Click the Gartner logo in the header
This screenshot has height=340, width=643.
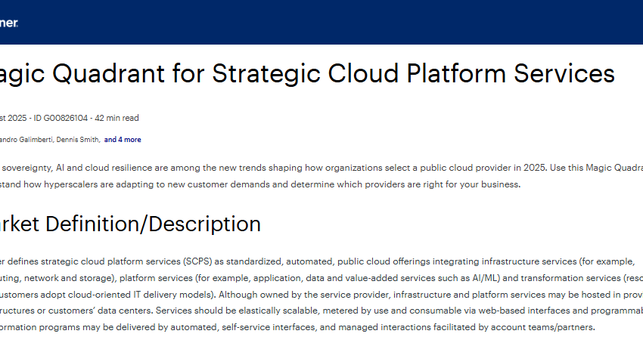click(9, 23)
